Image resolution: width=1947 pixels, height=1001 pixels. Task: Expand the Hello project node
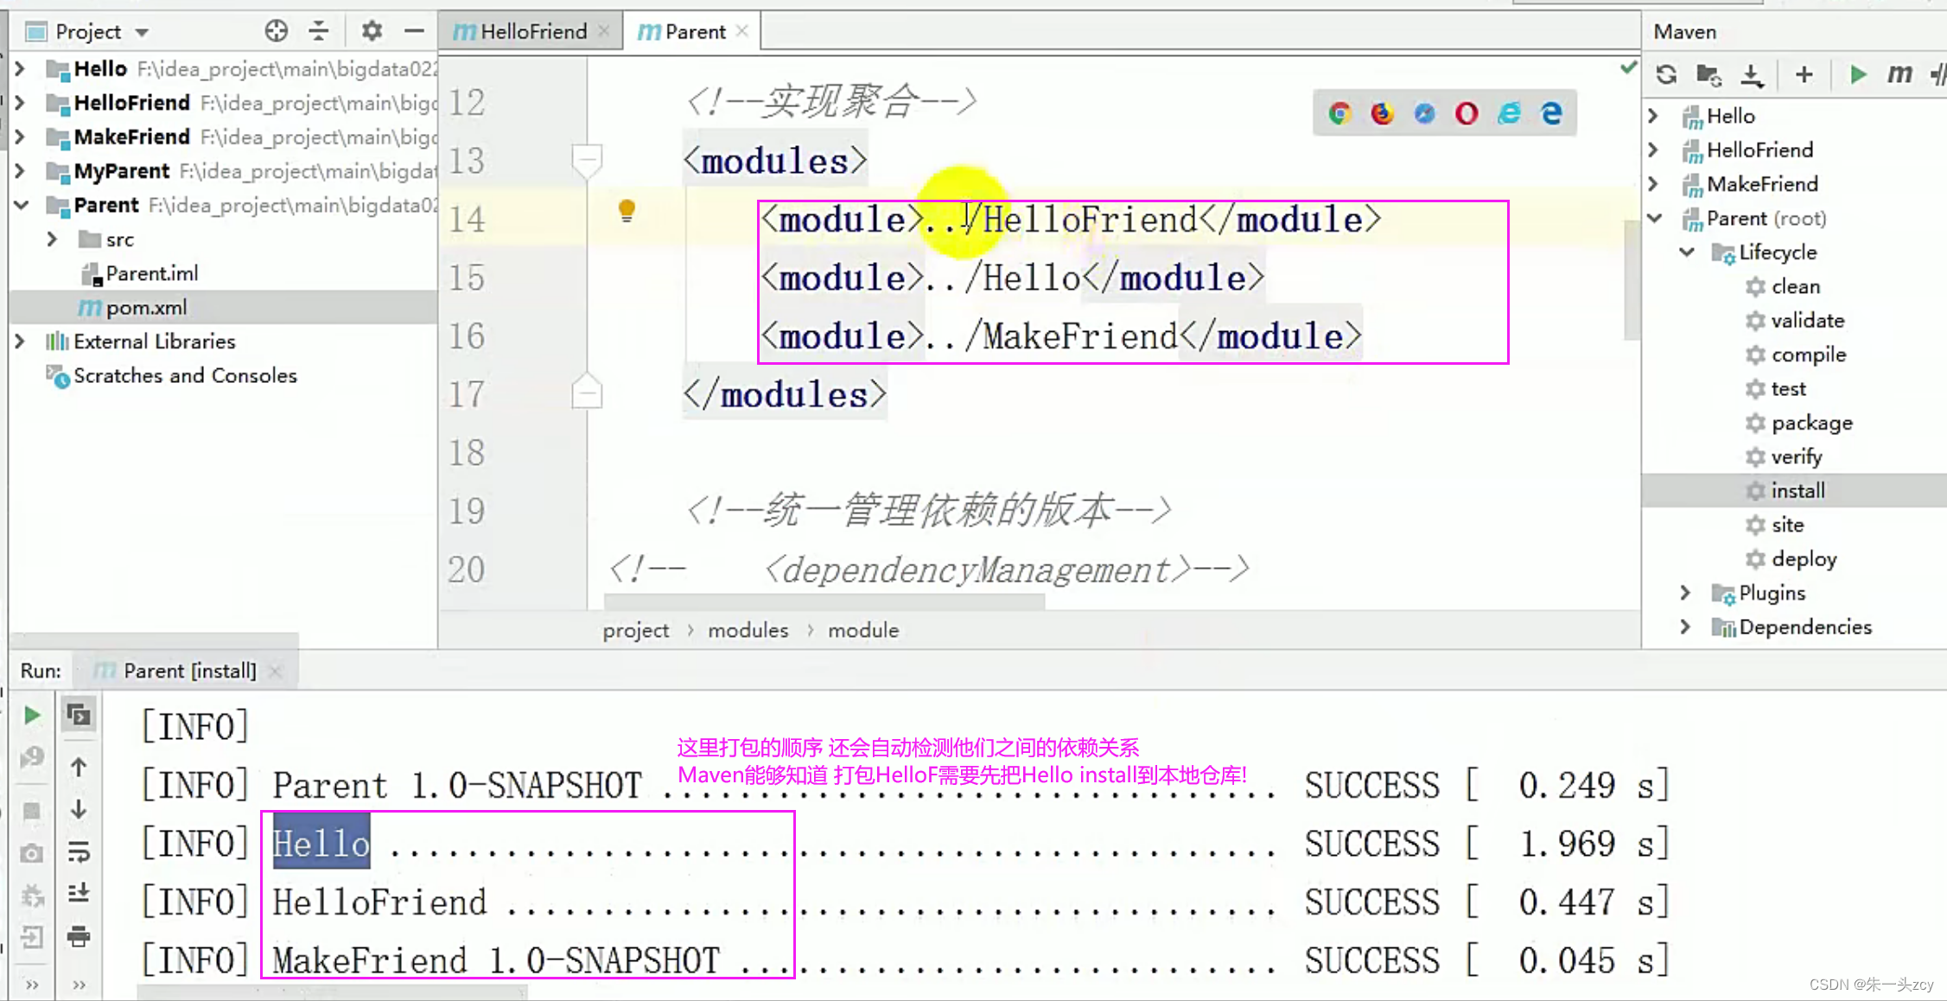pyautogui.click(x=21, y=68)
